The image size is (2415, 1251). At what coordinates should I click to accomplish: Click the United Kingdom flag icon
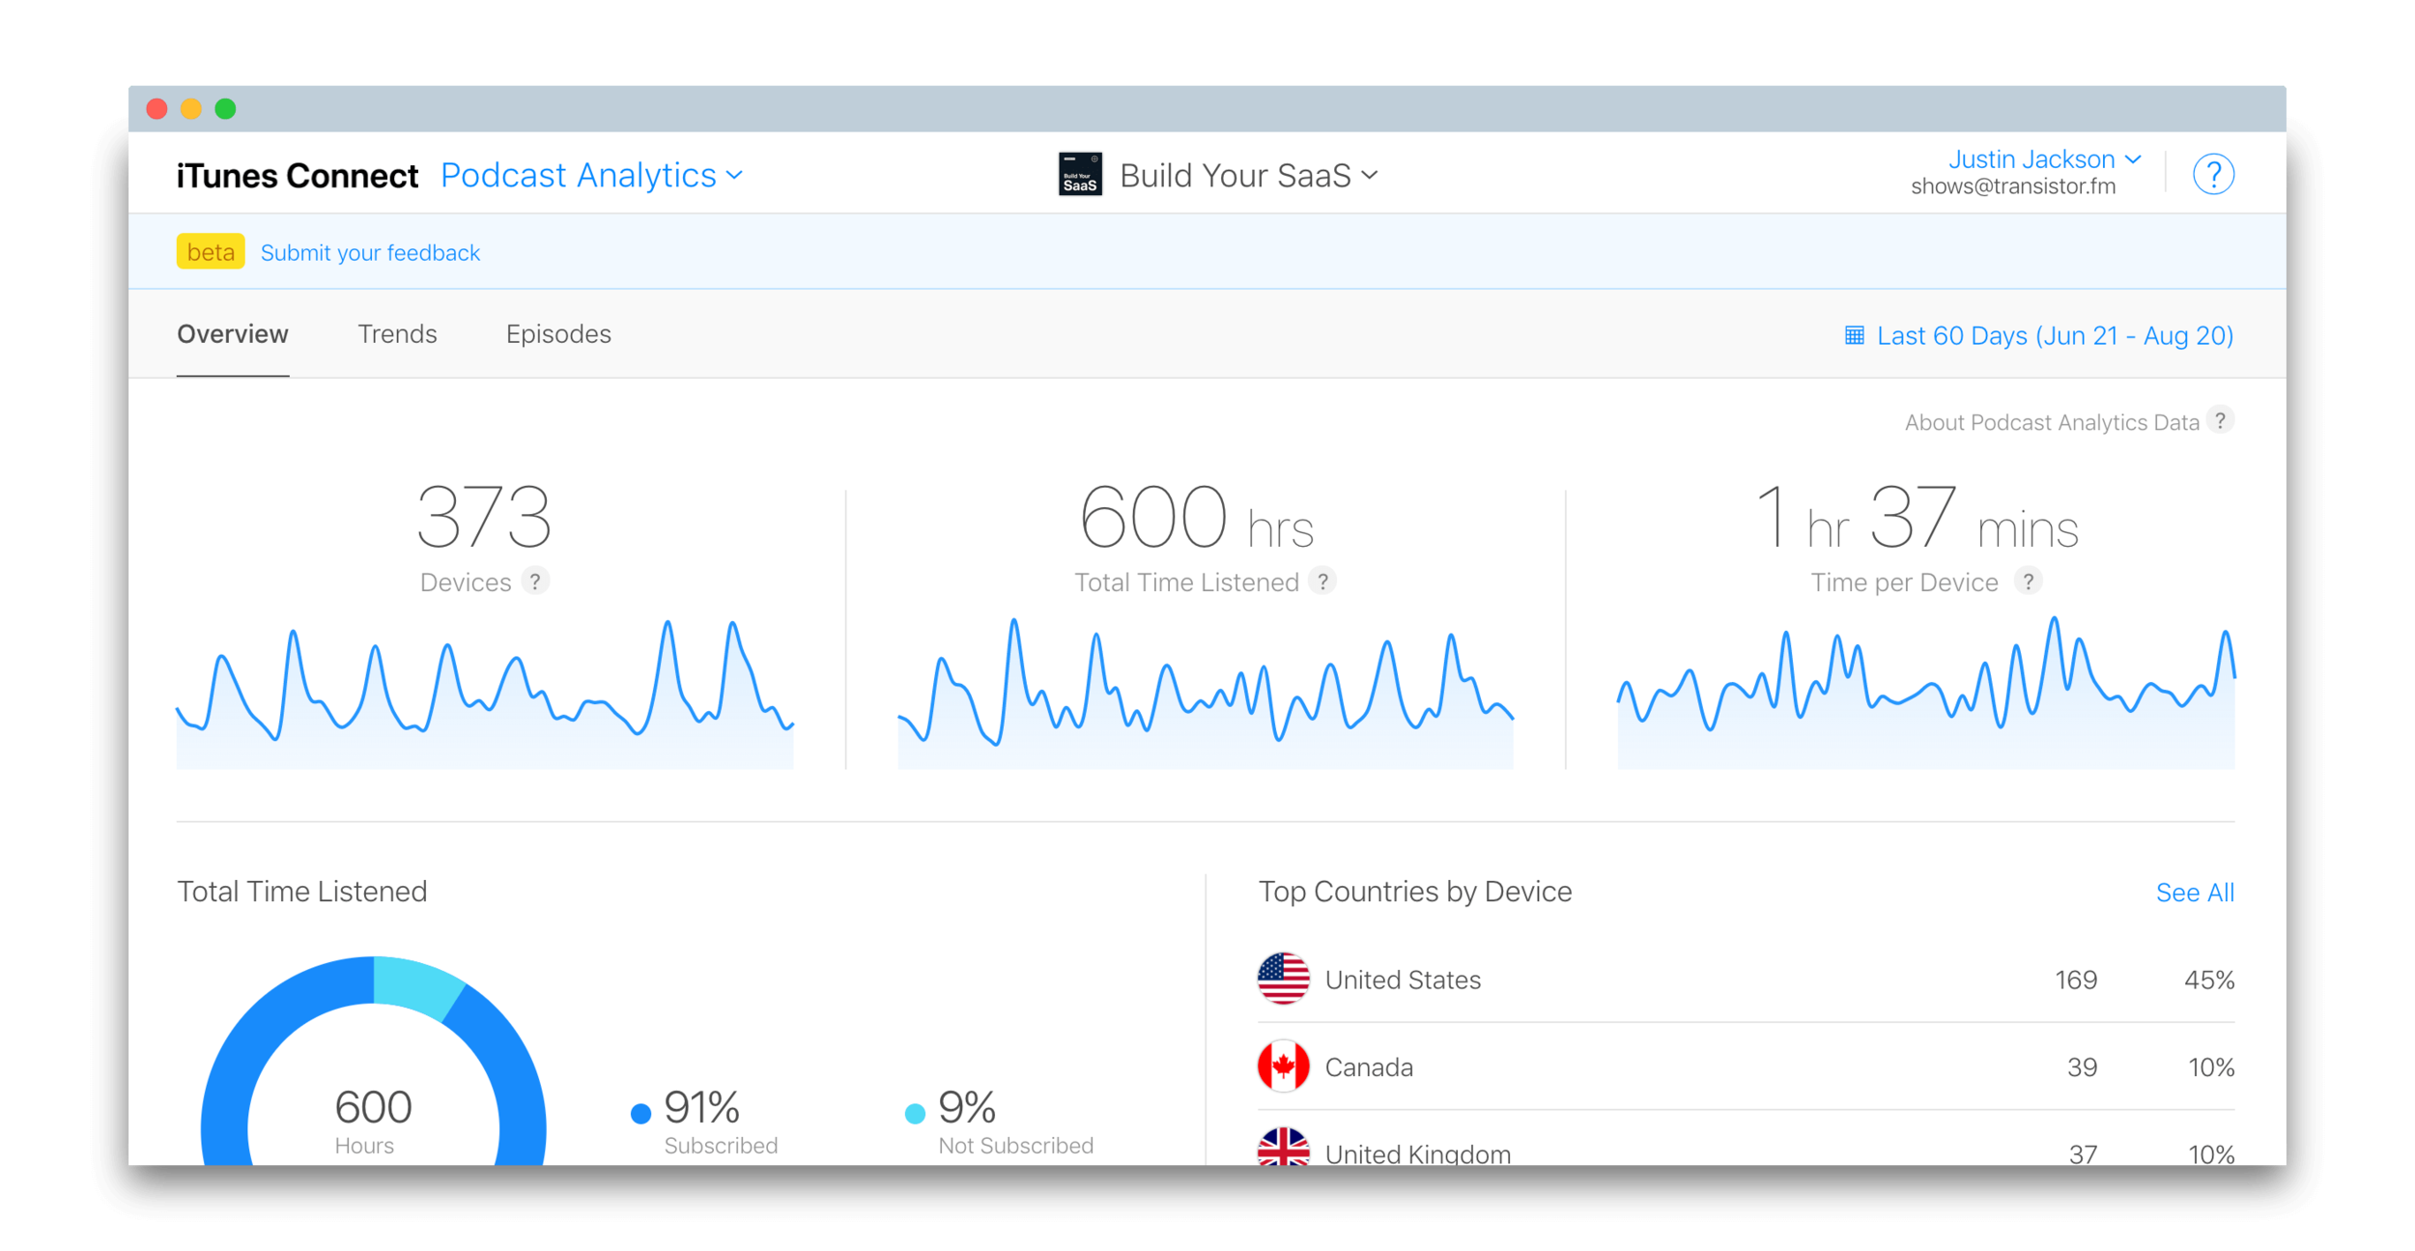point(1283,1147)
